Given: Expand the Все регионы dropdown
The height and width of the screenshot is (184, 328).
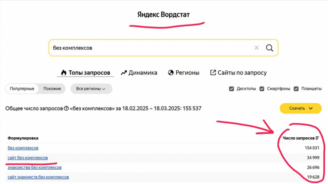Looking at the screenshot, I should coord(91,89).
